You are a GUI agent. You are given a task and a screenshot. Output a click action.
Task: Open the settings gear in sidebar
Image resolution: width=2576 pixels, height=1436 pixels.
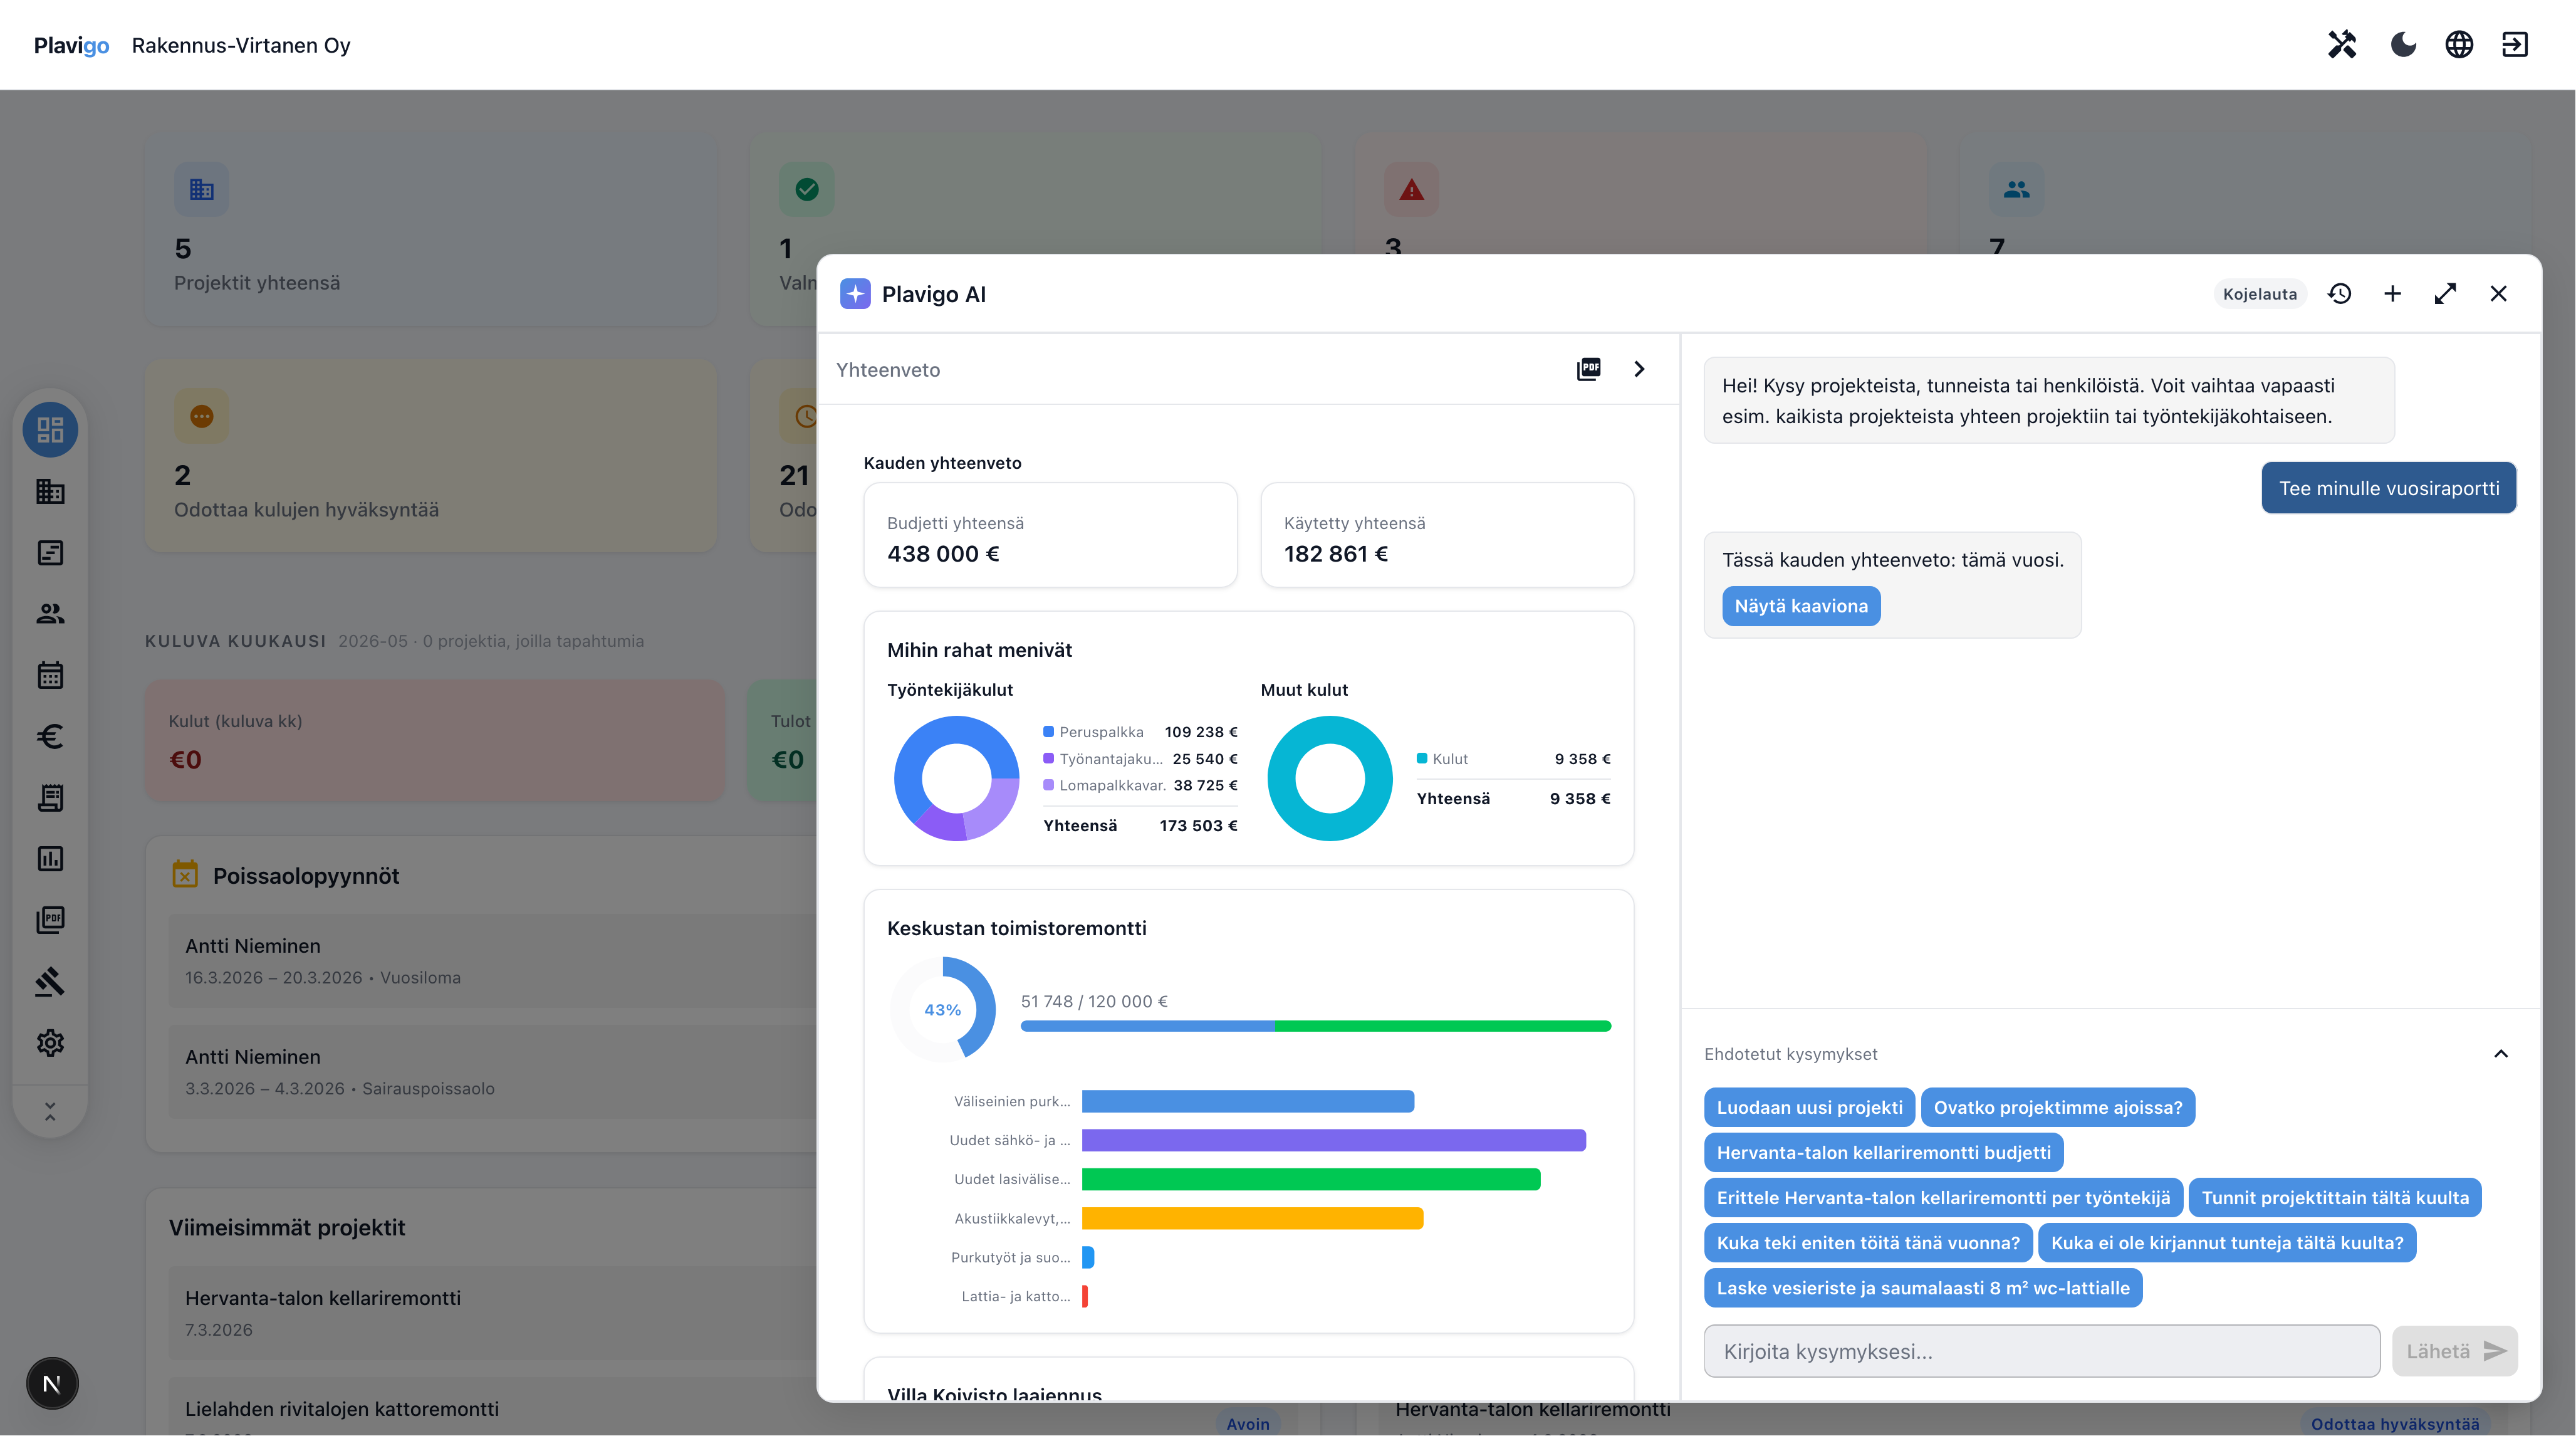tap(50, 1043)
